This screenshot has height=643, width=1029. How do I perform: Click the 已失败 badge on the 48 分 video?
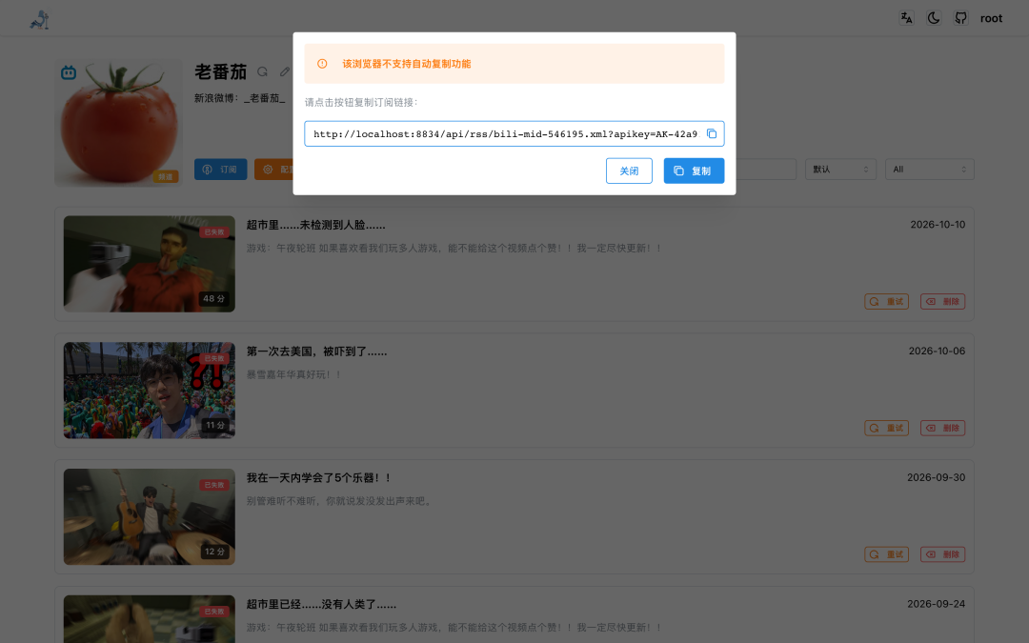coord(214,231)
